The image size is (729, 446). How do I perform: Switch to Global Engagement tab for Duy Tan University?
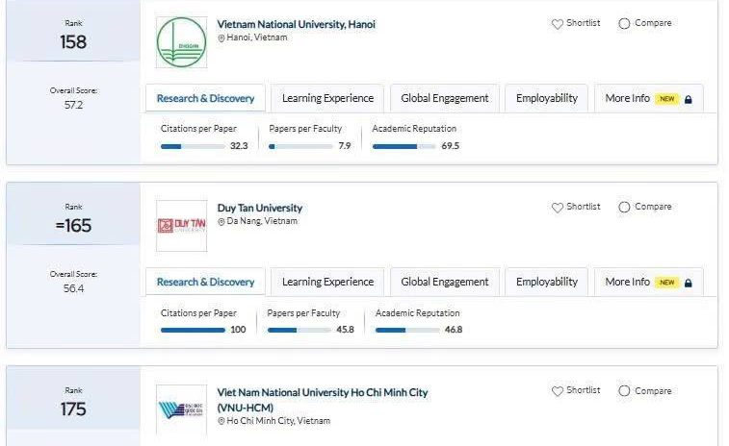445,283
